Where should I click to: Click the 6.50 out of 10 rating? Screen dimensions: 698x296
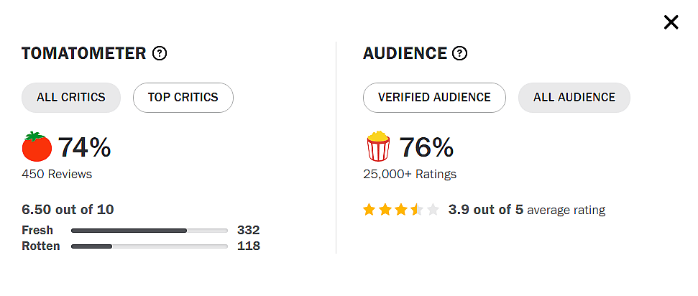pos(68,210)
